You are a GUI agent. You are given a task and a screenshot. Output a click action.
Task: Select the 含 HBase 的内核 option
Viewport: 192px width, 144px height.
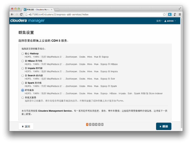click(22, 61)
